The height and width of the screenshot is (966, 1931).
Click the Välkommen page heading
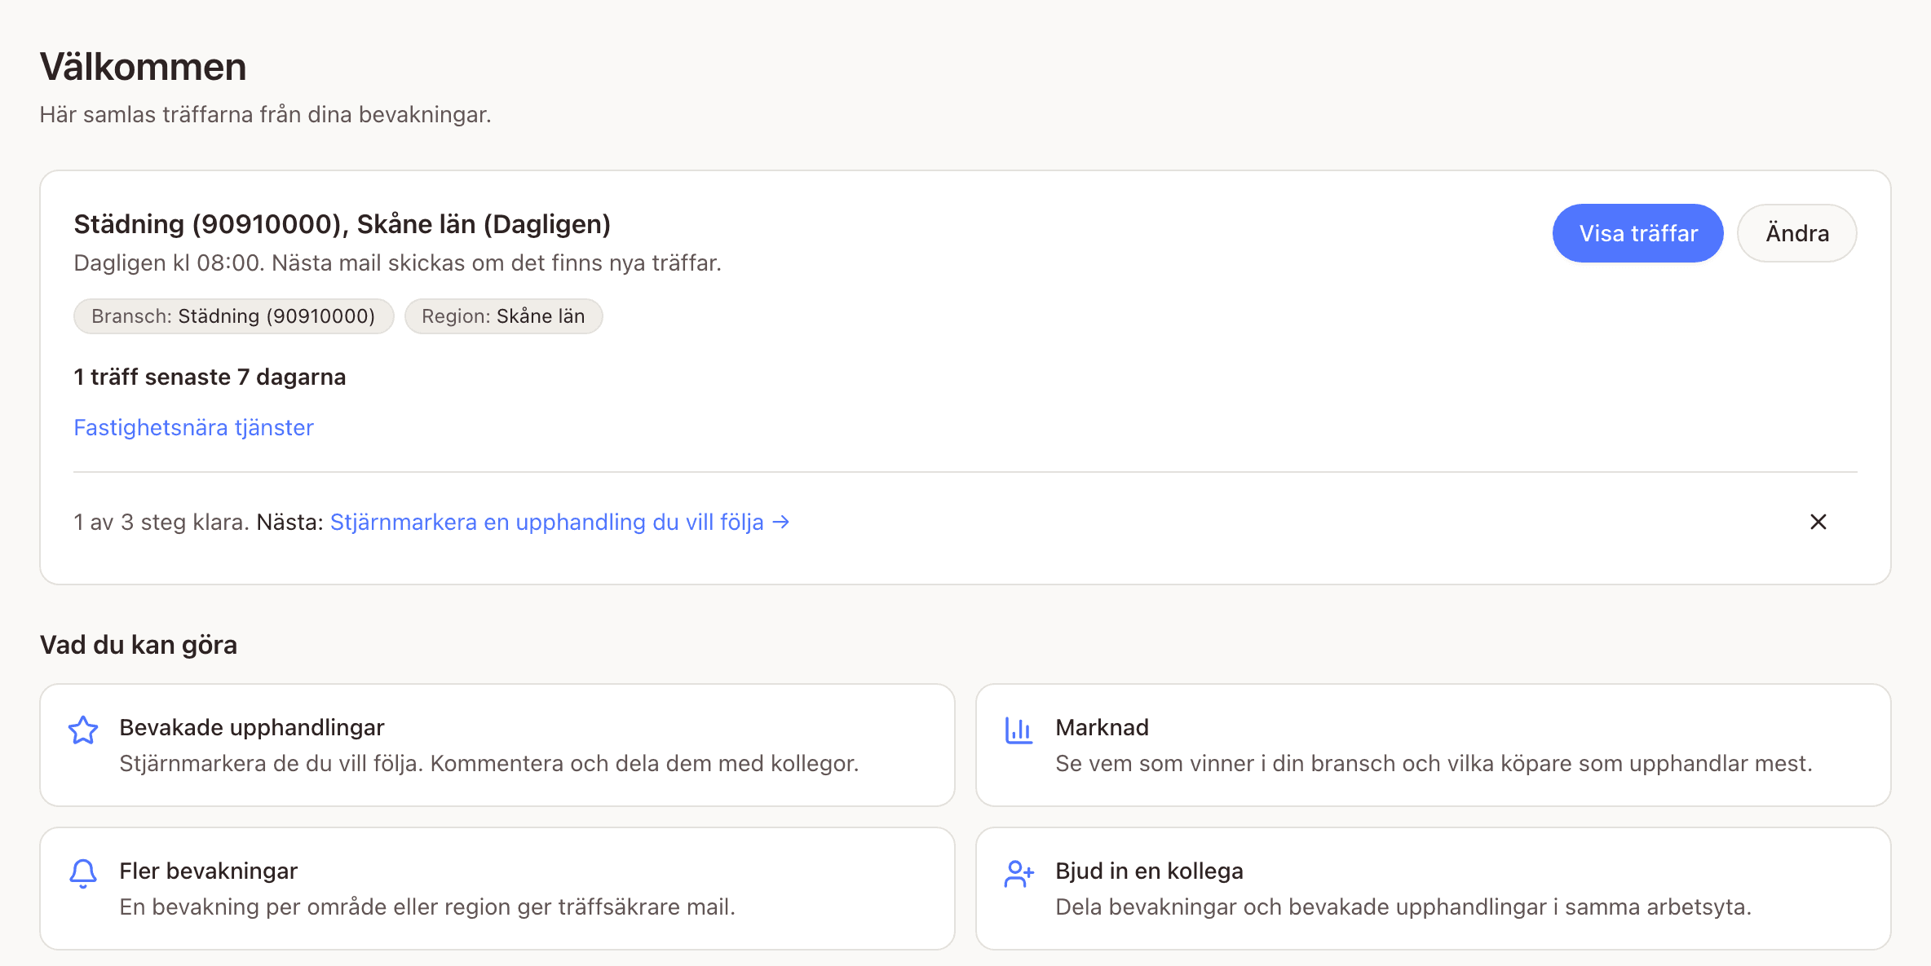[144, 67]
